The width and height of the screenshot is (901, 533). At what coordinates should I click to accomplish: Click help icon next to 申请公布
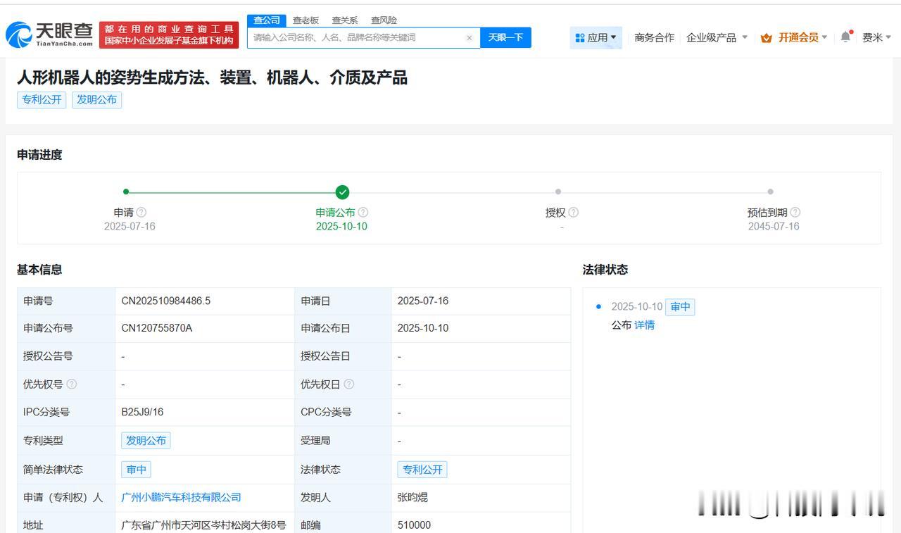363,213
